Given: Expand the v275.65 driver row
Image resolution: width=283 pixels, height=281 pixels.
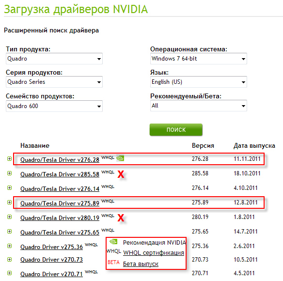Looking at the screenshot, I should coord(9,232).
